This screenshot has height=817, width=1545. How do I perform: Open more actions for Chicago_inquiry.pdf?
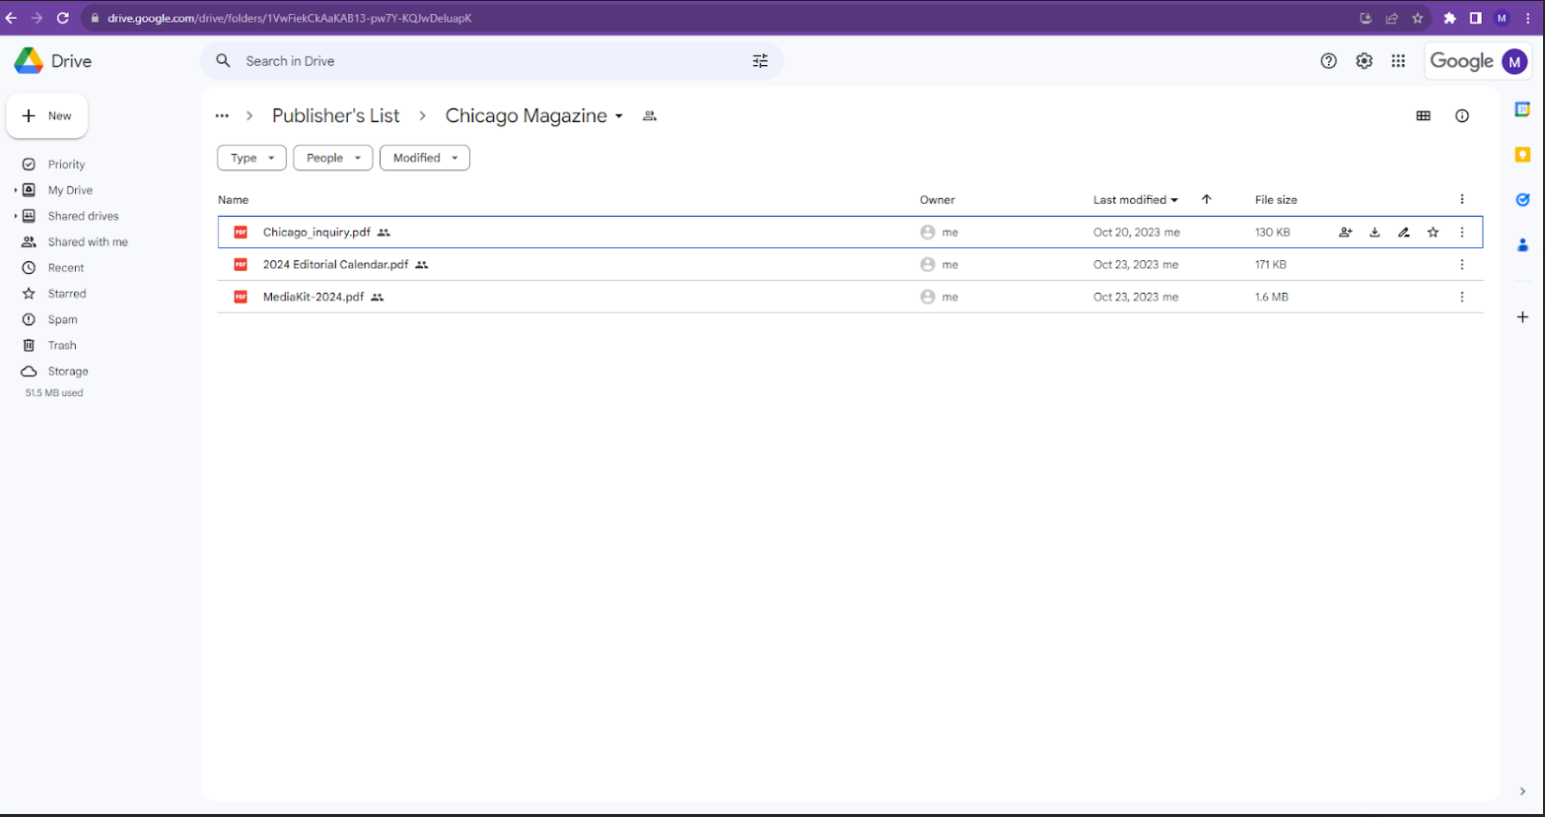click(1462, 233)
